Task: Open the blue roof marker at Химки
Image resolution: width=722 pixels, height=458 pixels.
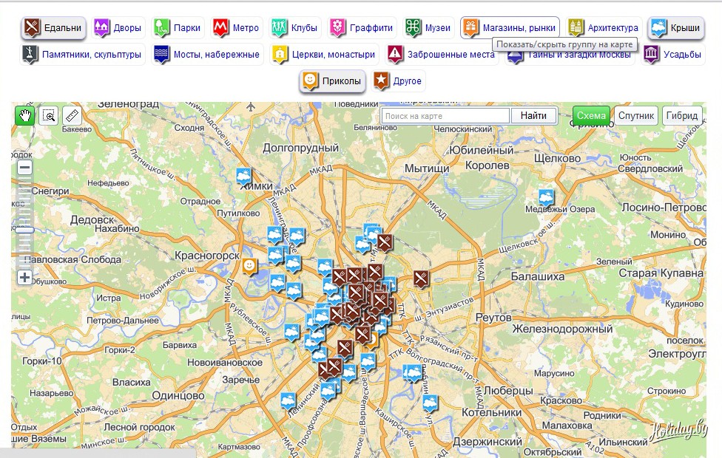Action: (243, 177)
